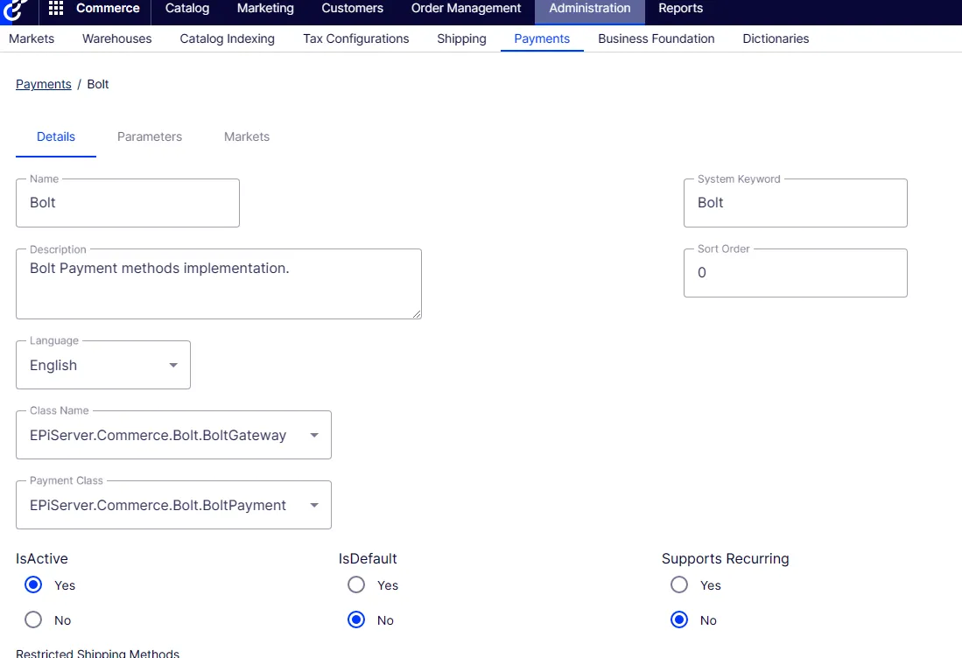This screenshot has height=658, width=962.
Task: Select the Shipping tab
Action: [461, 38]
